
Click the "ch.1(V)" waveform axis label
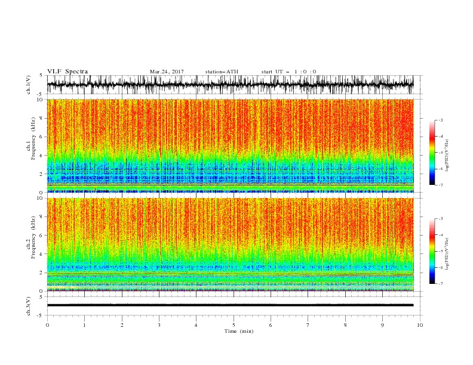click(x=29, y=85)
